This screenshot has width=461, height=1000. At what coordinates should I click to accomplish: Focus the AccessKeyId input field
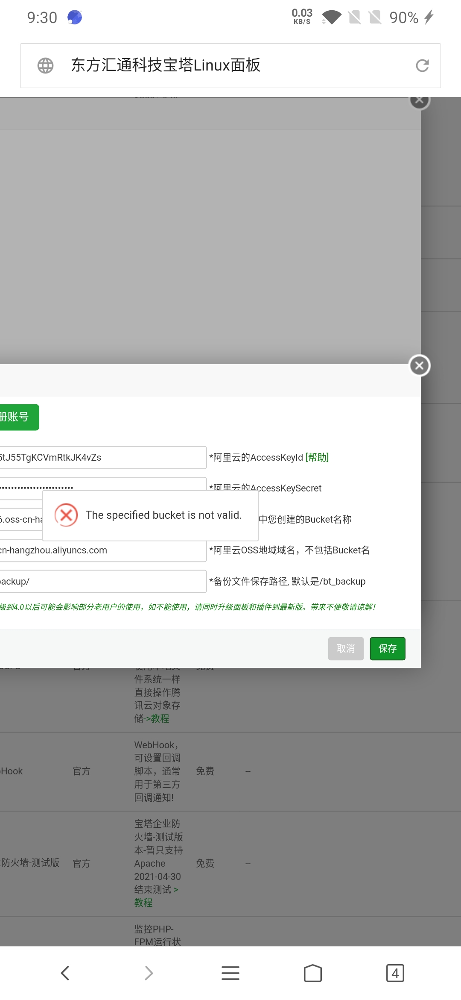click(x=103, y=458)
